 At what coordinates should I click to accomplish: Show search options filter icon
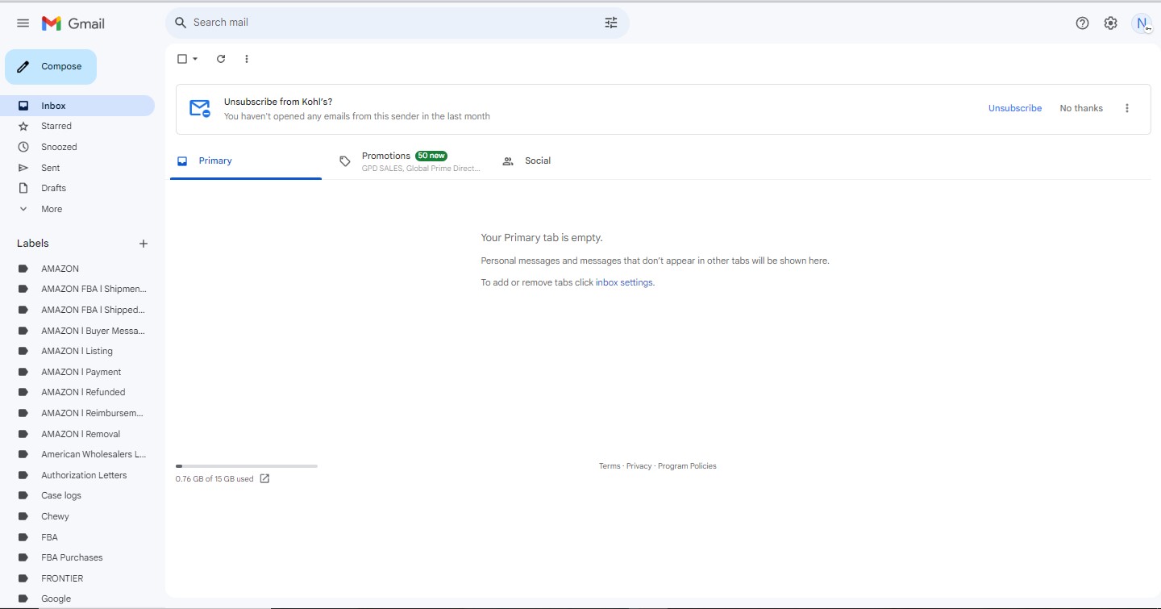611,23
